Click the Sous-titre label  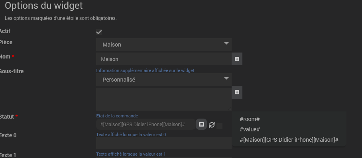(12, 71)
